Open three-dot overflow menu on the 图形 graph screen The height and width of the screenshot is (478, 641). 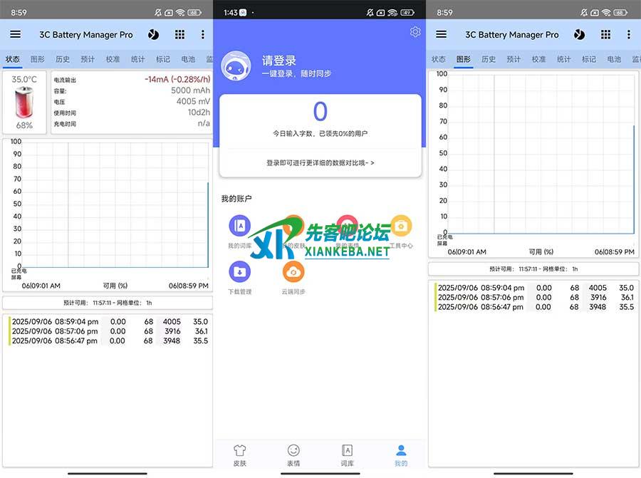click(x=628, y=34)
